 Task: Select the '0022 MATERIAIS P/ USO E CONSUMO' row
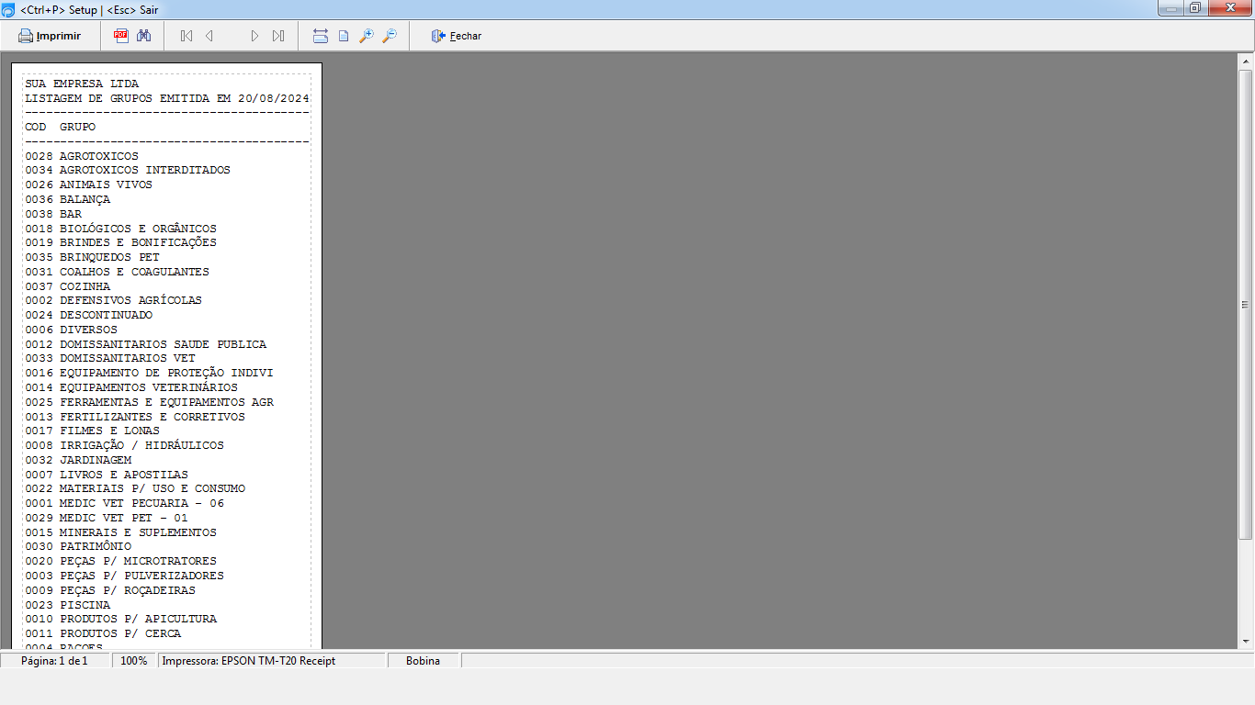point(135,488)
